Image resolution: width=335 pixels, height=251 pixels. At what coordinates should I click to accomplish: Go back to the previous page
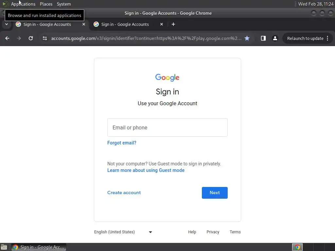[x=7, y=38]
